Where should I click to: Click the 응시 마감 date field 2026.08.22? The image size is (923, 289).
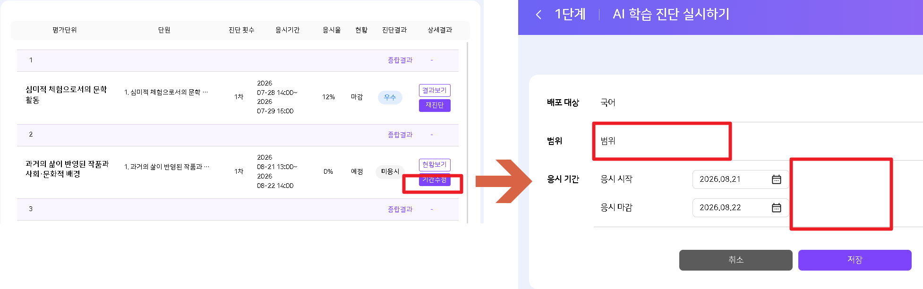(740, 208)
